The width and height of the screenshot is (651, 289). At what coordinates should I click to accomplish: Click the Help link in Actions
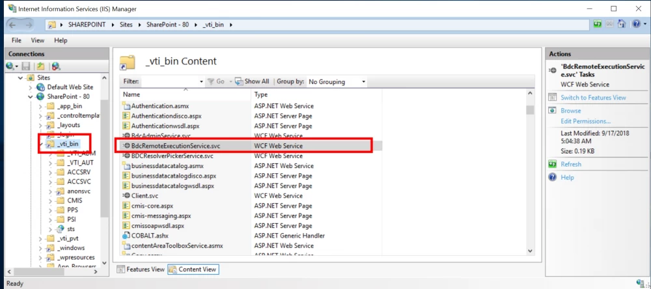point(567,177)
